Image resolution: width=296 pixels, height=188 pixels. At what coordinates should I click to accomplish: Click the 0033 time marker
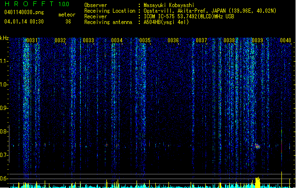click(88, 40)
